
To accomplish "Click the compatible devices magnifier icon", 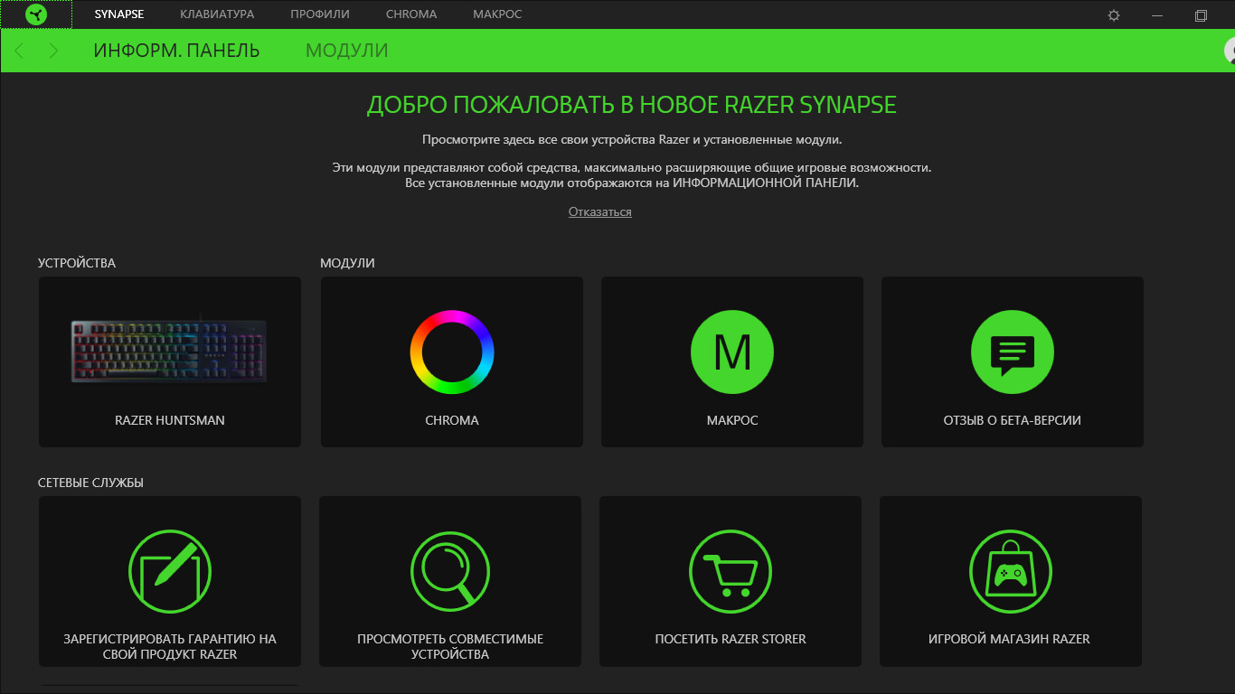I will (x=450, y=571).
